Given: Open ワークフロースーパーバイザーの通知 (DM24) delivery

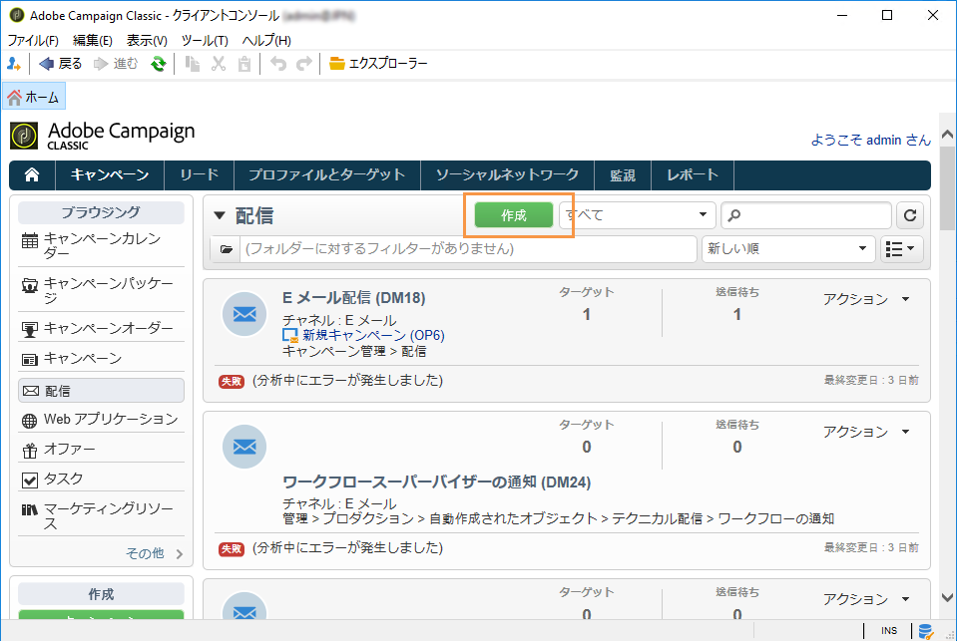Looking at the screenshot, I should point(436,482).
